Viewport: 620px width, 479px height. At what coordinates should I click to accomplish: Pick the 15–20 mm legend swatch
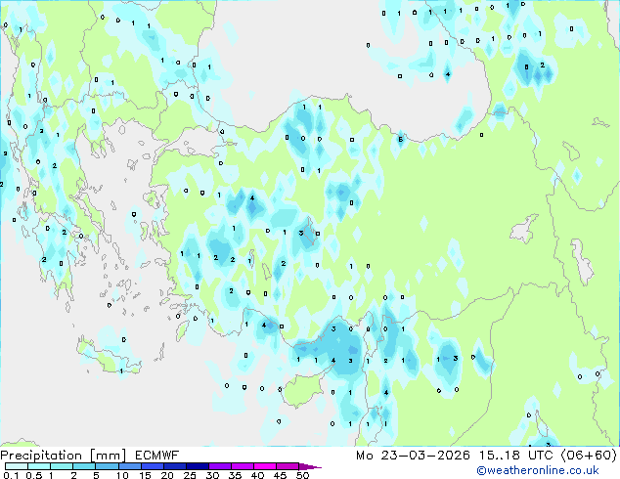coord(152,466)
